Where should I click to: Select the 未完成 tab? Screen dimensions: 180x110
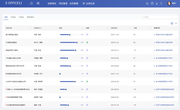[13, 17]
